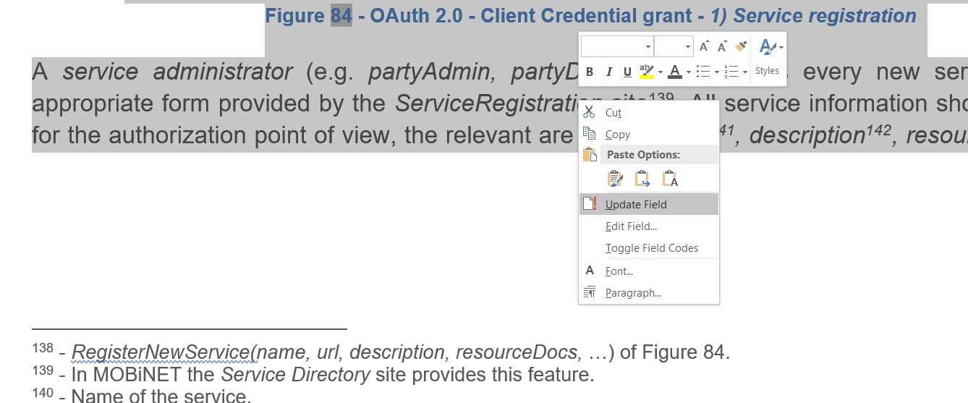Viewport: 968px width, 403px height.
Task: Expand the highlight color dropdown arrow
Action: point(660,72)
